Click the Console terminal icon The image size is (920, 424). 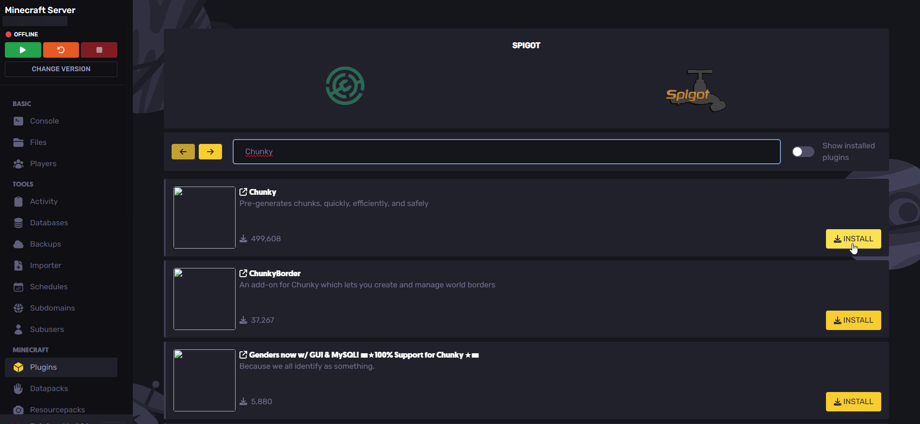coord(18,121)
